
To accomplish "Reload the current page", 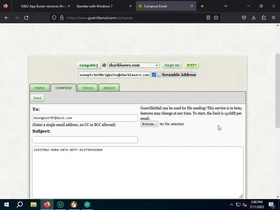I will tap(26, 18).
